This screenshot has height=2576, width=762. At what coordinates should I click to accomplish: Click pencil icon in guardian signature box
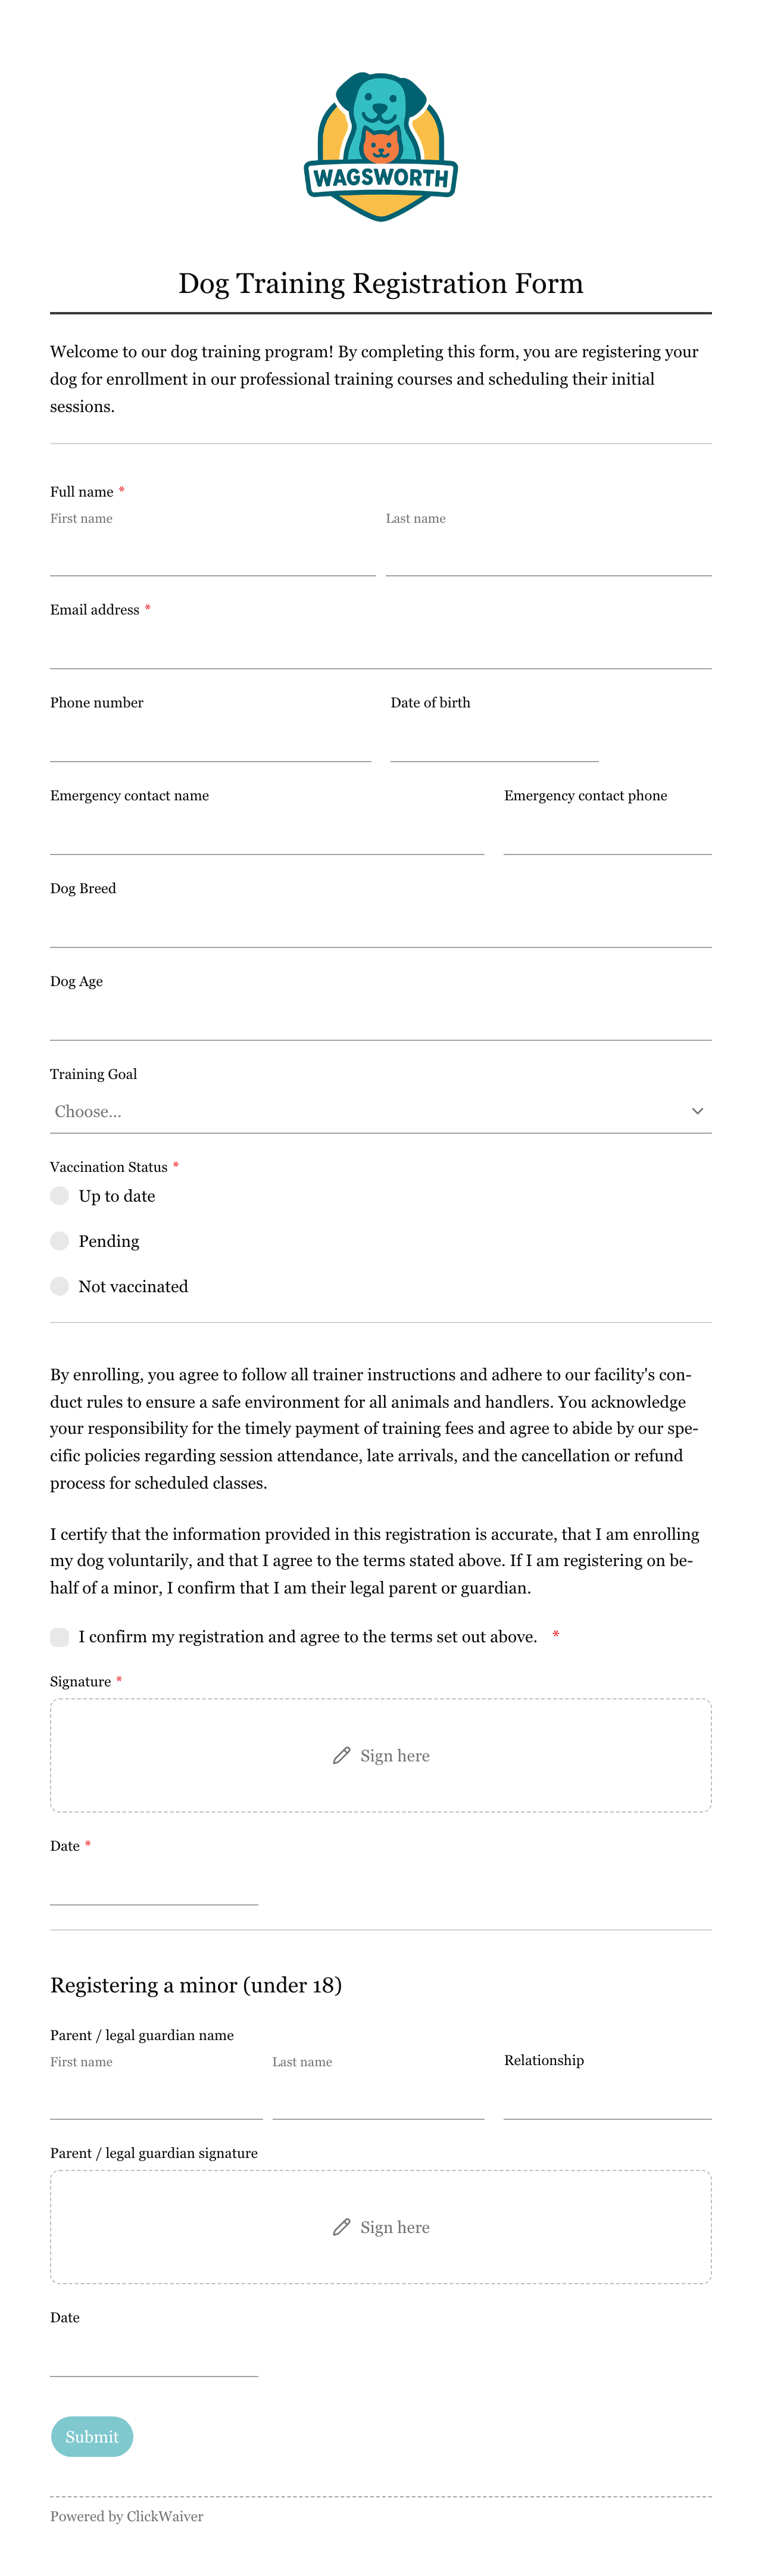(342, 2226)
